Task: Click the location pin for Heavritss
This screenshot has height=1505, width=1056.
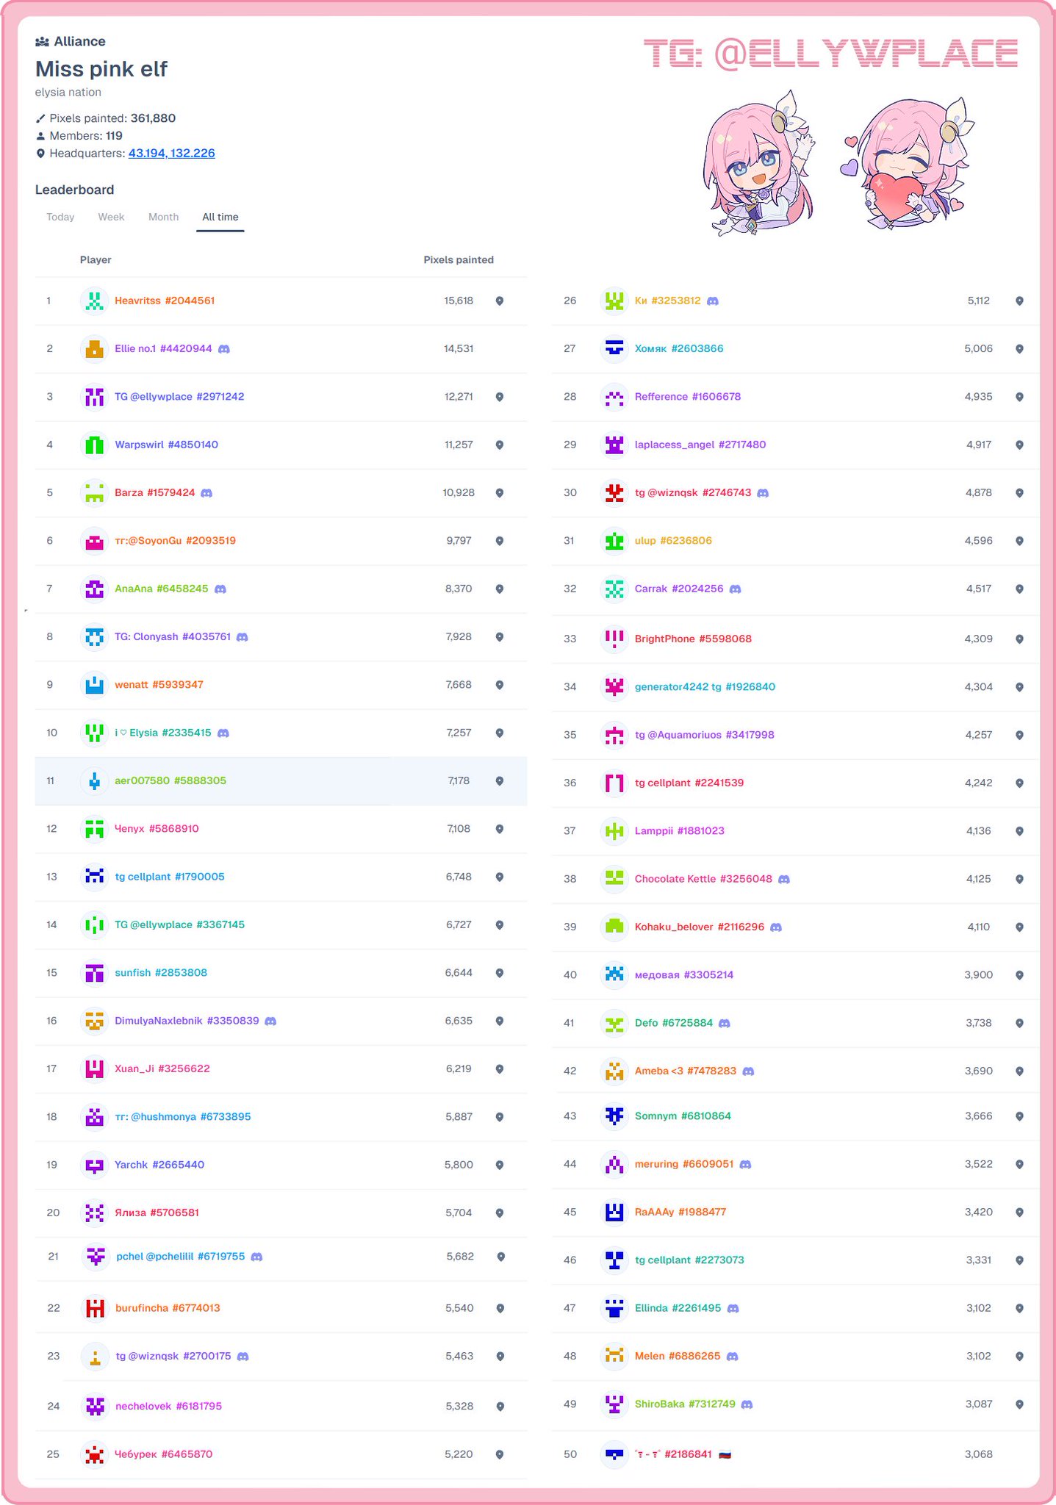Action: tap(500, 301)
